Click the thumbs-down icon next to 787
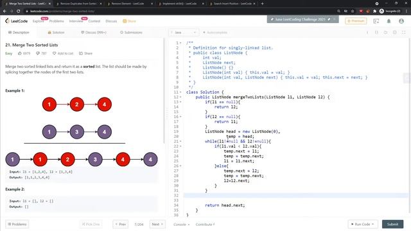Screen dimensions: 411x231 tap(38, 53)
